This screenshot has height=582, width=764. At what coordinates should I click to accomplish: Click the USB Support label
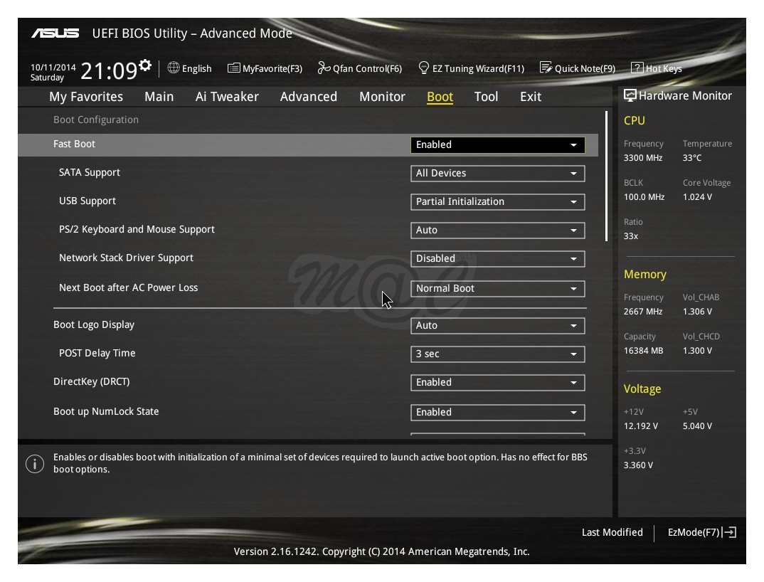pos(87,201)
